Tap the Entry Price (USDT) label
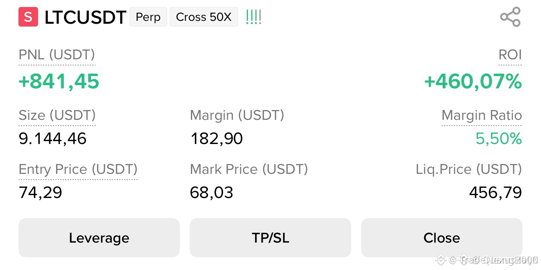 [78, 169]
